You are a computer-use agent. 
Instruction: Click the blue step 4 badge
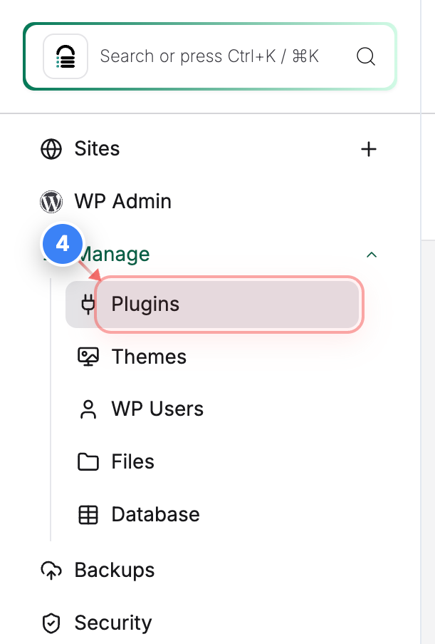tap(63, 244)
